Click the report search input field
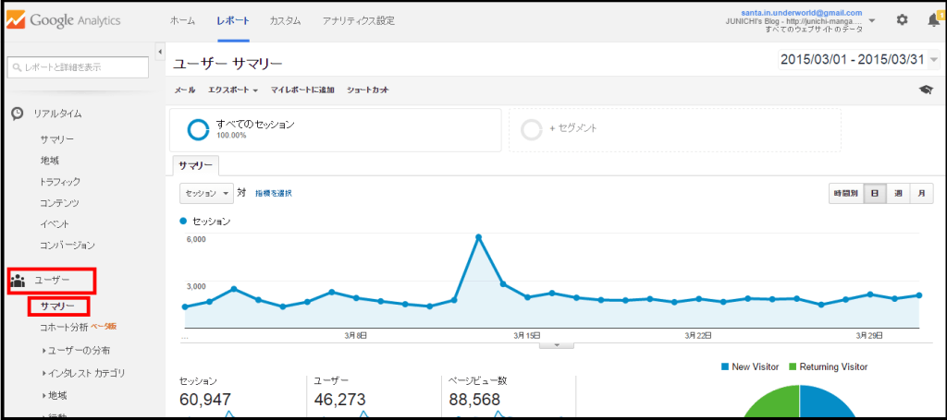 78,67
